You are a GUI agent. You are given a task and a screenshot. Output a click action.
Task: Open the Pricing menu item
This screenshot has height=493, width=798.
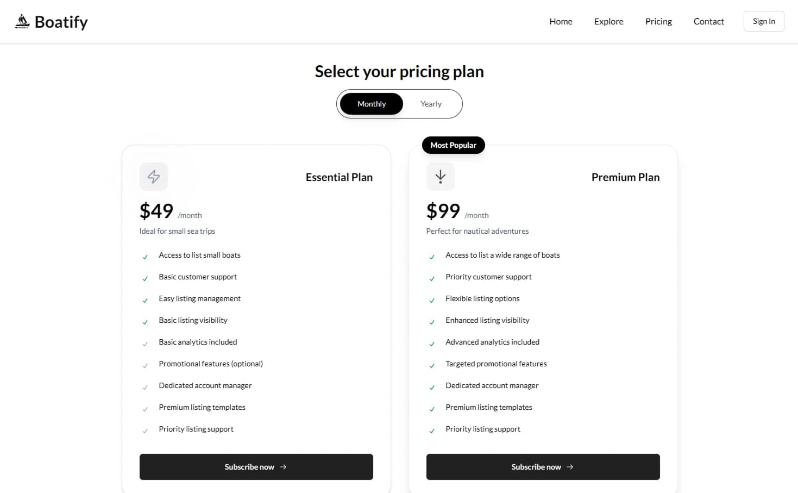click(658, 21)
